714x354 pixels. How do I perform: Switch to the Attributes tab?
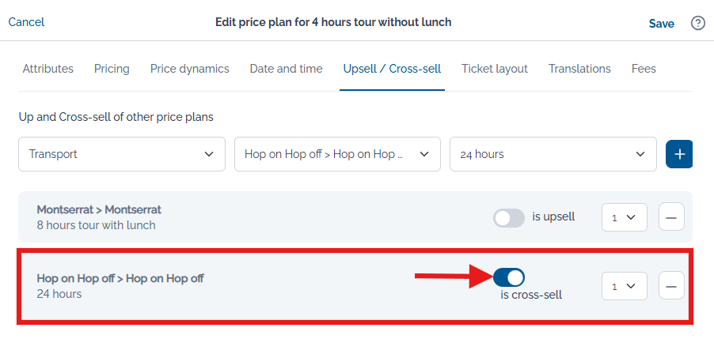(x=47, y=69)
